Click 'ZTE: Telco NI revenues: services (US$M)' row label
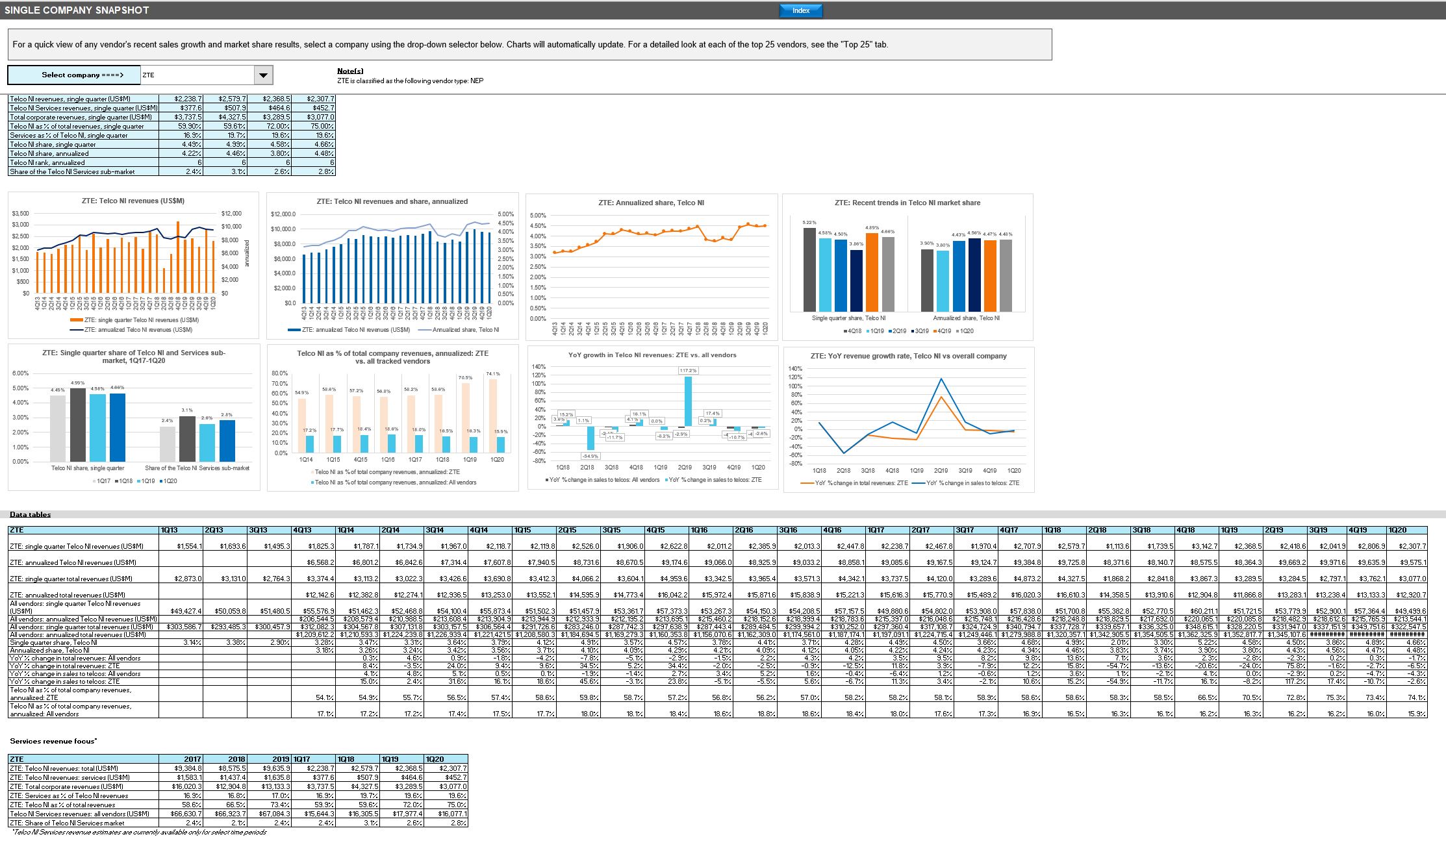The width and height of the screenshot is (1446, 852). pyautogui.click(x=83, y=777)
